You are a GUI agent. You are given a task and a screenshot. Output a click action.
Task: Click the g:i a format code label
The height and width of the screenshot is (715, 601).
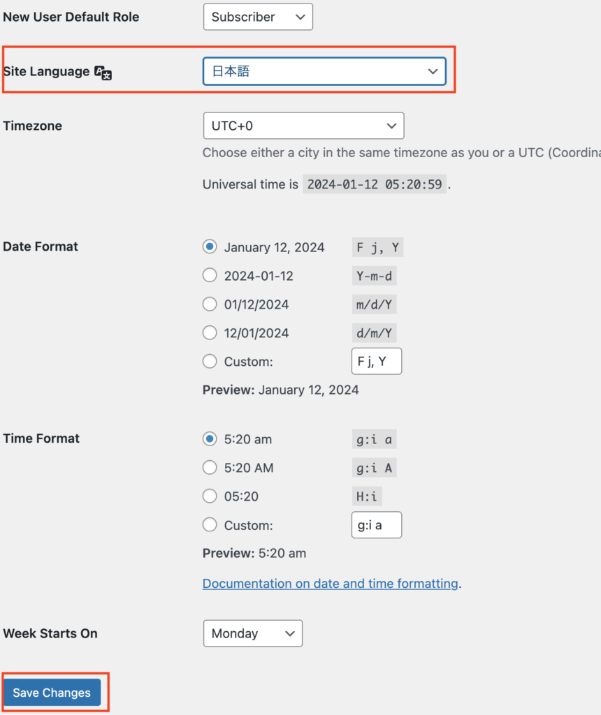[374, 440]
